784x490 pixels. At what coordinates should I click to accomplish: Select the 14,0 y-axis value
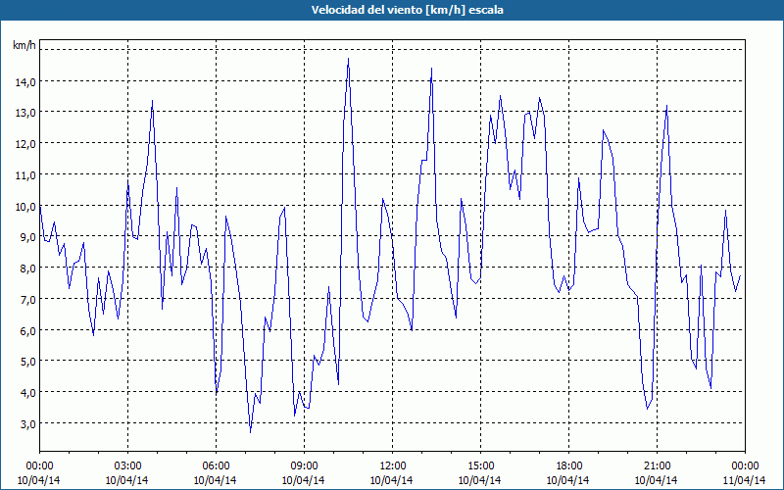(25, 82)
